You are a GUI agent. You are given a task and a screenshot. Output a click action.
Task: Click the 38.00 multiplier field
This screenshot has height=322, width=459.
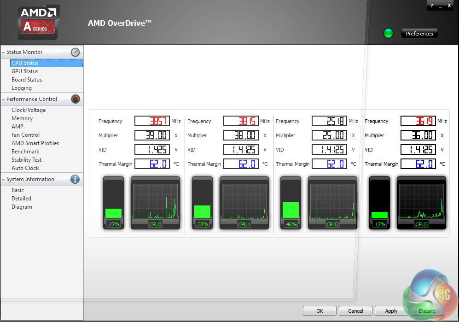click(x=241, y=135)
